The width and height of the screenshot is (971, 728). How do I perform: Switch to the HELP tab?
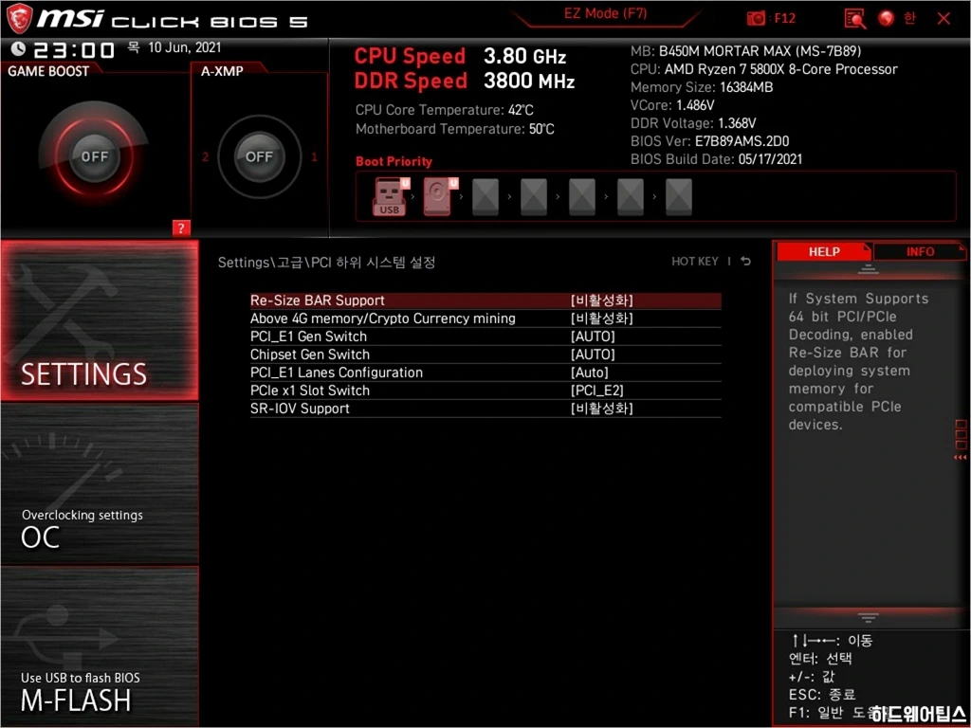coord(824,251)
